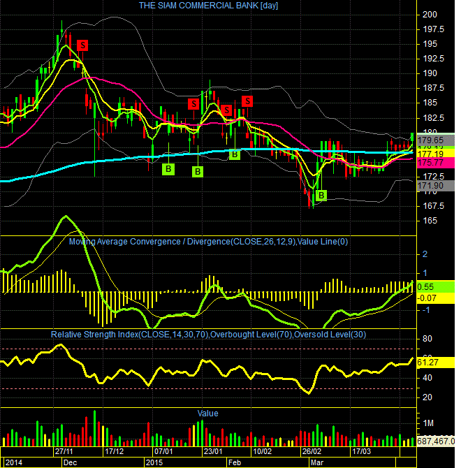The height and width of the screenshot is (468, 461).
Task: Click the 197.5 price axis label
Action: (434, 29)
